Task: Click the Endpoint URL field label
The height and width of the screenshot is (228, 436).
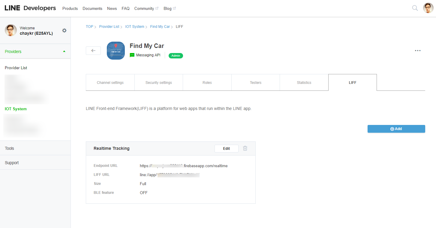Action: point(106,166)
